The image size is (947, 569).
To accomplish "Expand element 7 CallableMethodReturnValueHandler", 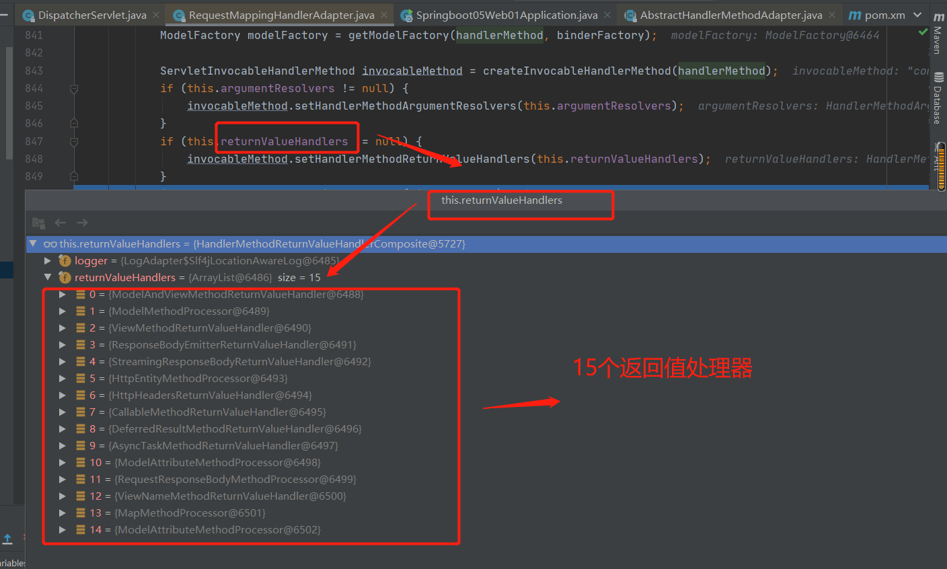I will [x=63, y=412].
